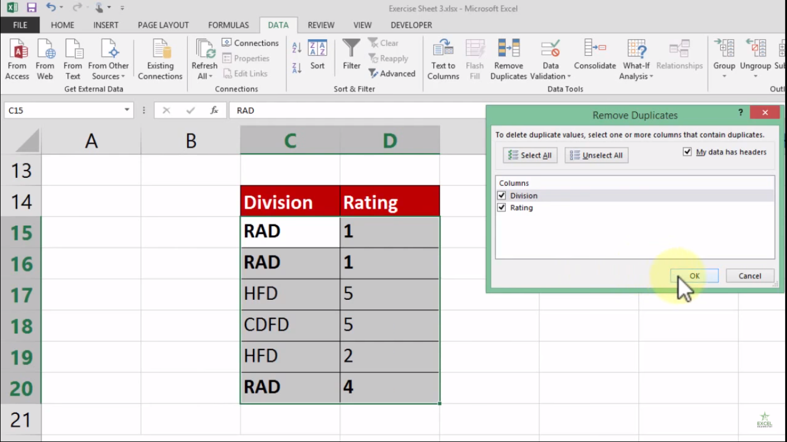Screen dimensions: 787x442
Task: Open Customize Quick Access Toolbar dropdown
Action: point(123,8)
